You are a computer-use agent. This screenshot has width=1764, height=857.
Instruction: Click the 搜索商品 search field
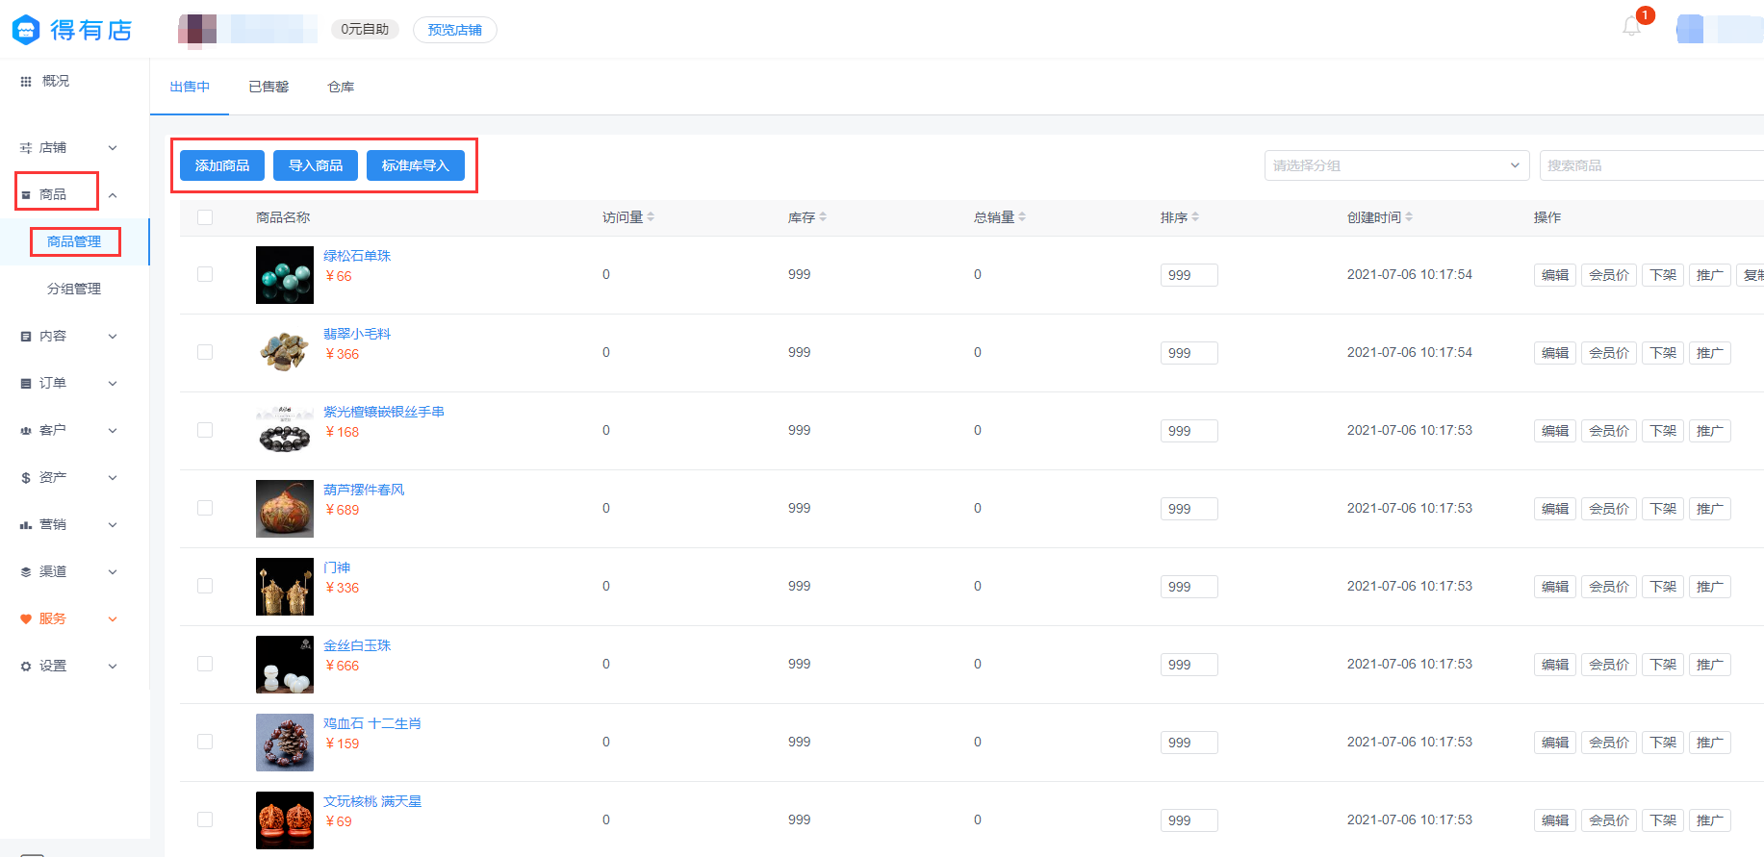pos(1650,165)
